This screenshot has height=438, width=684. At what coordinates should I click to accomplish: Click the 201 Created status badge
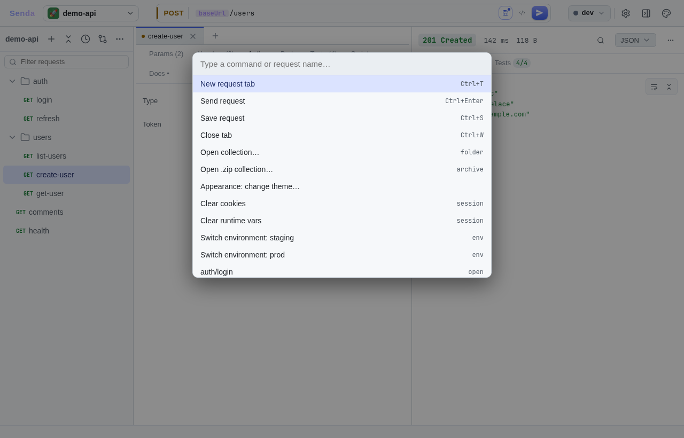click(x=447, y=40)
